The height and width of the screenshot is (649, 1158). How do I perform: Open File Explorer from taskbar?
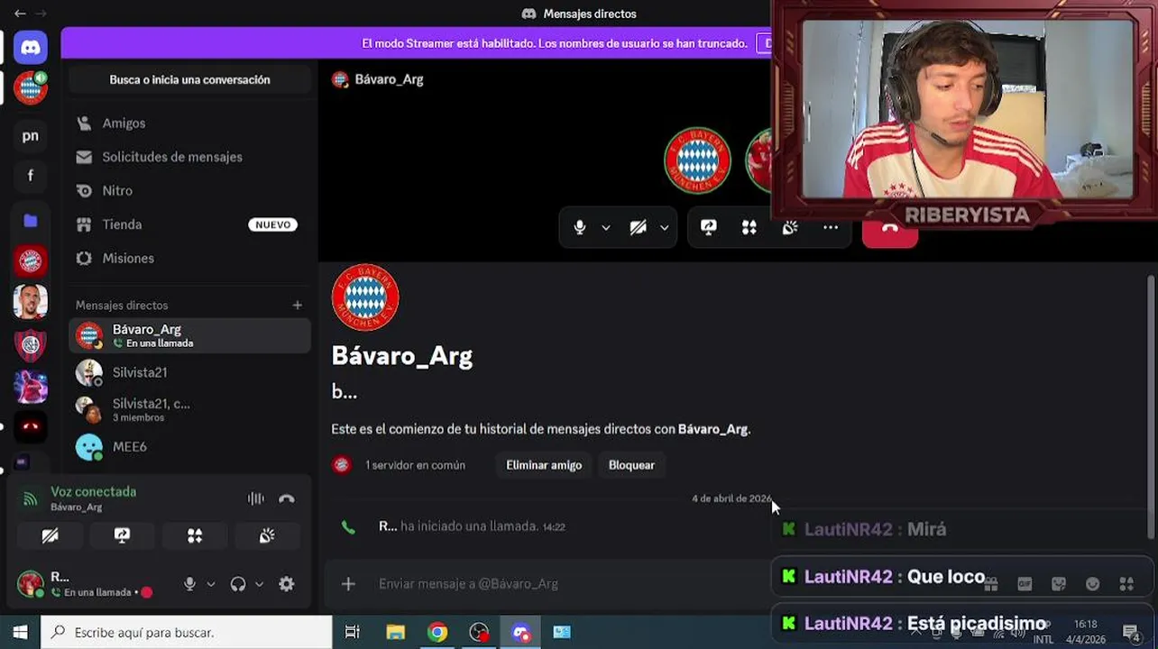(x=395, y=632)
